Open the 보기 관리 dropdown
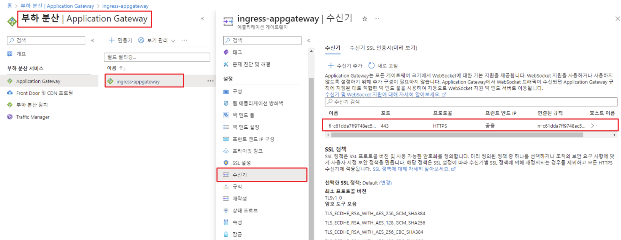 click(x=157, y=40)
